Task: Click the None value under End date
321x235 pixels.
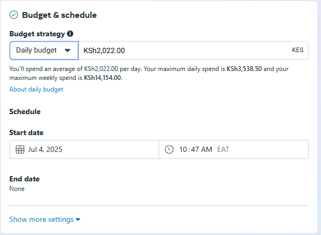Action: 17,189
